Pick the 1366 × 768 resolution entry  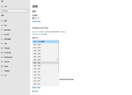point(45,72)
